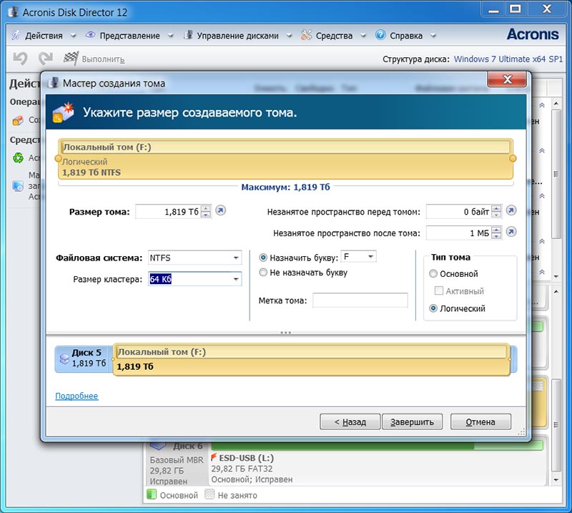Click the Незанятое пространство перед томом field
The height and width of the screenshot is (513, 572).
click(x=459, y=211)
